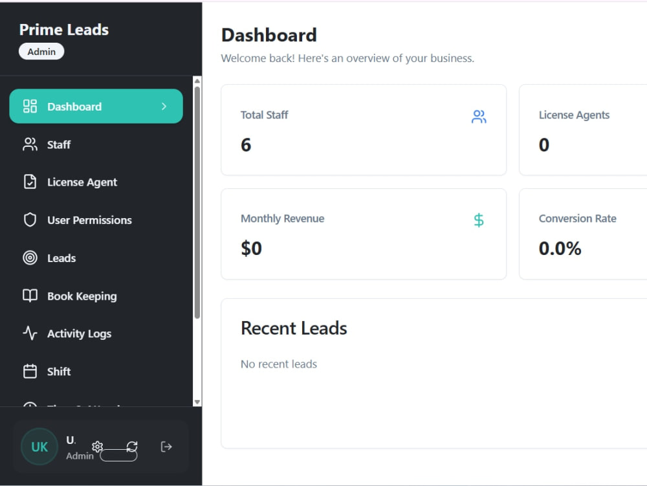Click the Conversion Rate 0.0% value
Image resolution: width=647 pixels, height=486 pixels.
point(560,249)
